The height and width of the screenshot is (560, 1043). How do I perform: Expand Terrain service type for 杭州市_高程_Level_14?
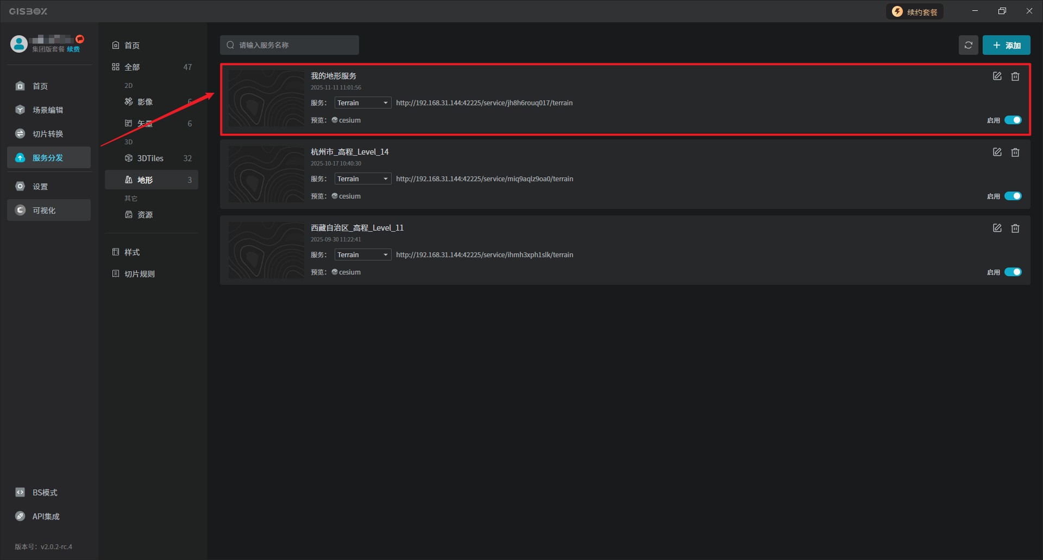tap(362, 179)
